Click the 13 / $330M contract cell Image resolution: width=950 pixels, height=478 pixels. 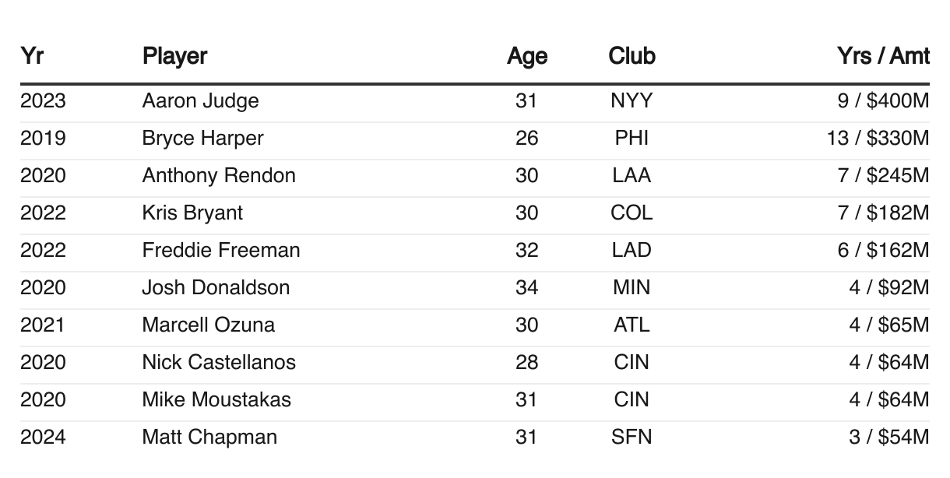tap(878, 139)
